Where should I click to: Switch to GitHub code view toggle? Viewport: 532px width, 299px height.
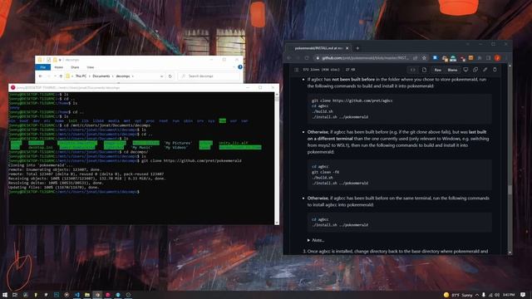pos(413,70)
